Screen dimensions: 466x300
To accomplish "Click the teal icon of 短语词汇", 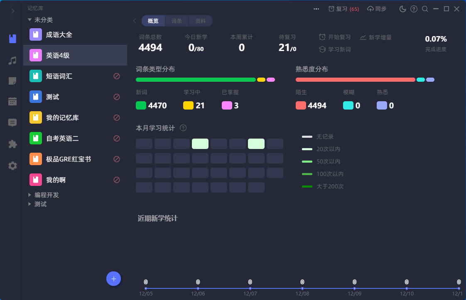I will (36, 76).
